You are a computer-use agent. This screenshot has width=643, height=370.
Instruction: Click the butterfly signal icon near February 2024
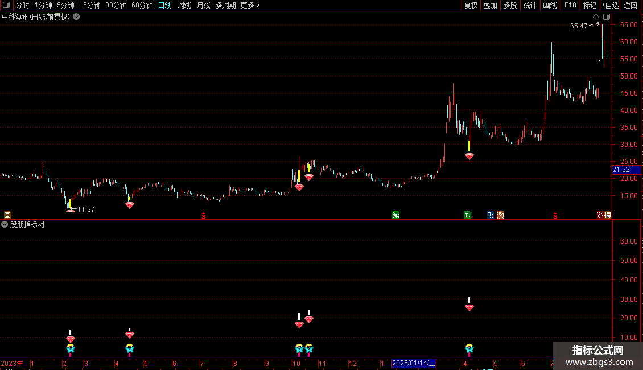71,349
